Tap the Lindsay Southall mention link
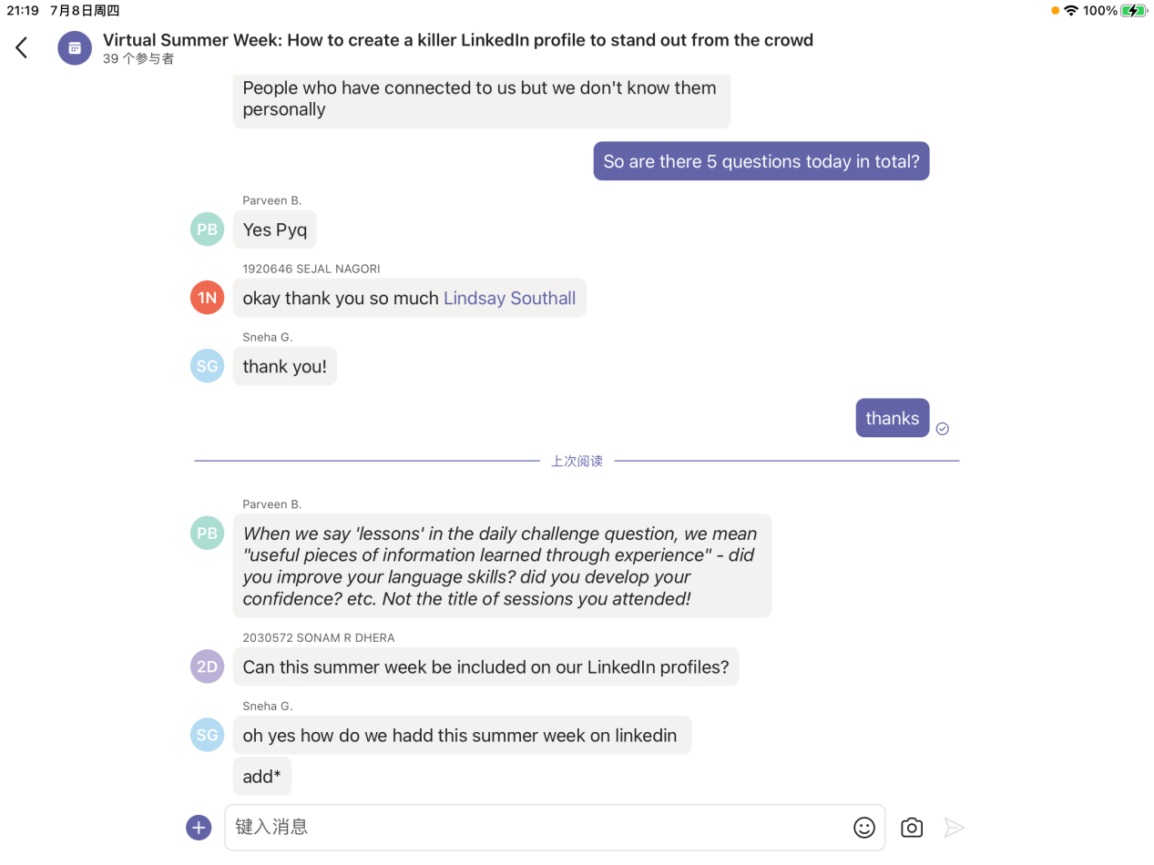The width and height of the screenshot is (1154, 865). [509, 299]
